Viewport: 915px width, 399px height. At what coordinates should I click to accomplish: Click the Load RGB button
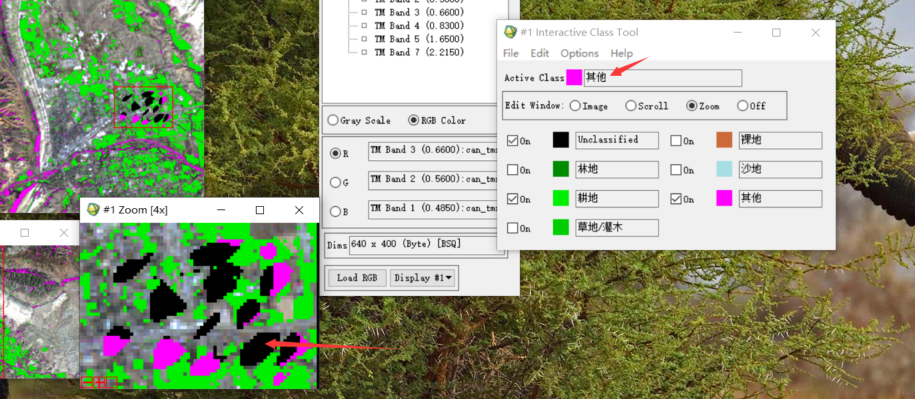[x=357, y=277]
